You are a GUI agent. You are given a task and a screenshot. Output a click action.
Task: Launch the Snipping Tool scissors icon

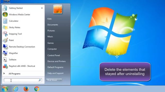pos(5,34)
